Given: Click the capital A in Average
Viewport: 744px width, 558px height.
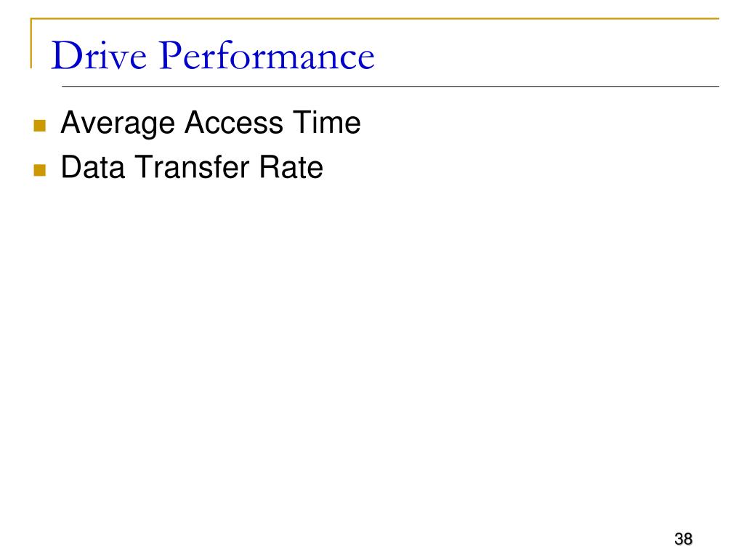Looking at the screenshot, I should [71, 124].
